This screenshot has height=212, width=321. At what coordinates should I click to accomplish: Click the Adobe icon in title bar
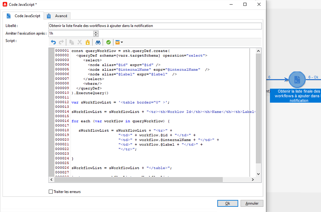5,4
